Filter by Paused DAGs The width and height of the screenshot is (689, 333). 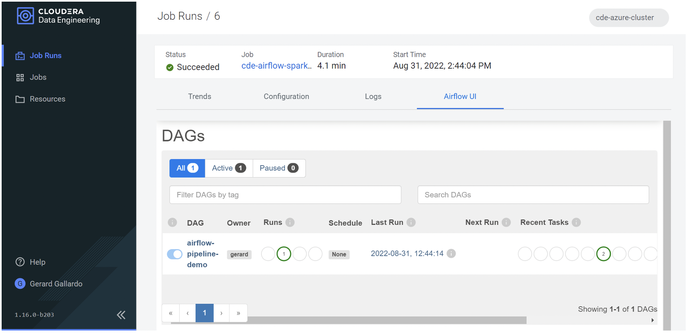pyautogui.click(x=279, y=168)
